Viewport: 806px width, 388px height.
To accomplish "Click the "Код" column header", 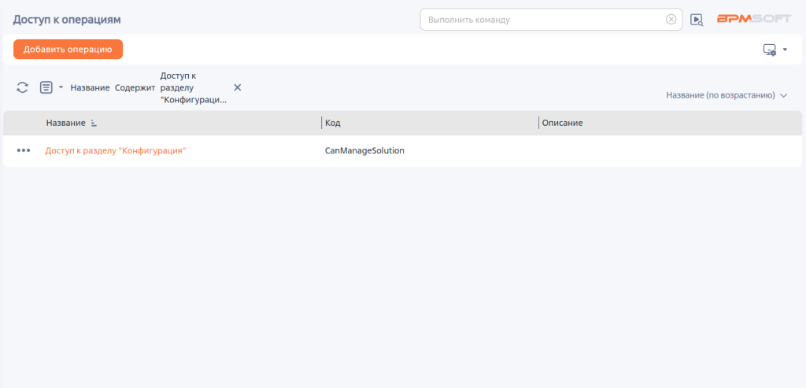I will click(x=333, y=124).
